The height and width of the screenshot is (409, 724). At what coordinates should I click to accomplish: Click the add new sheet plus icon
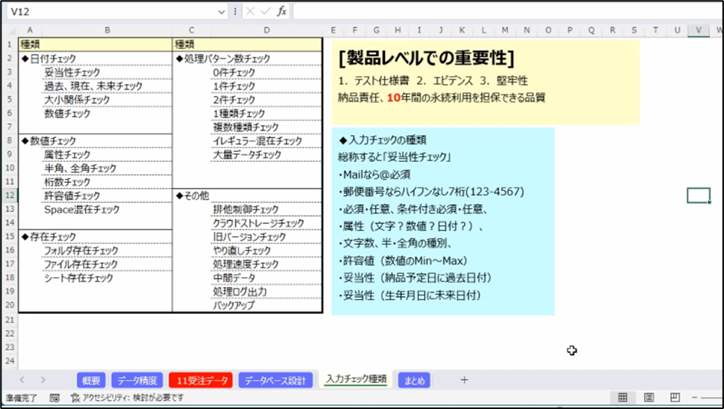tap(464, 380)
